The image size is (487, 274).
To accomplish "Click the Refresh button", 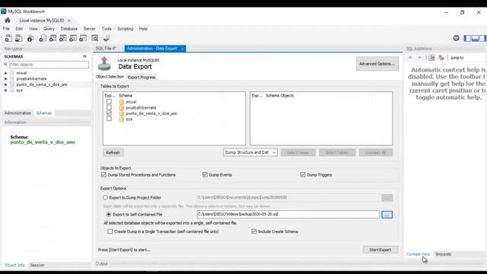I will tap(113, 152).
